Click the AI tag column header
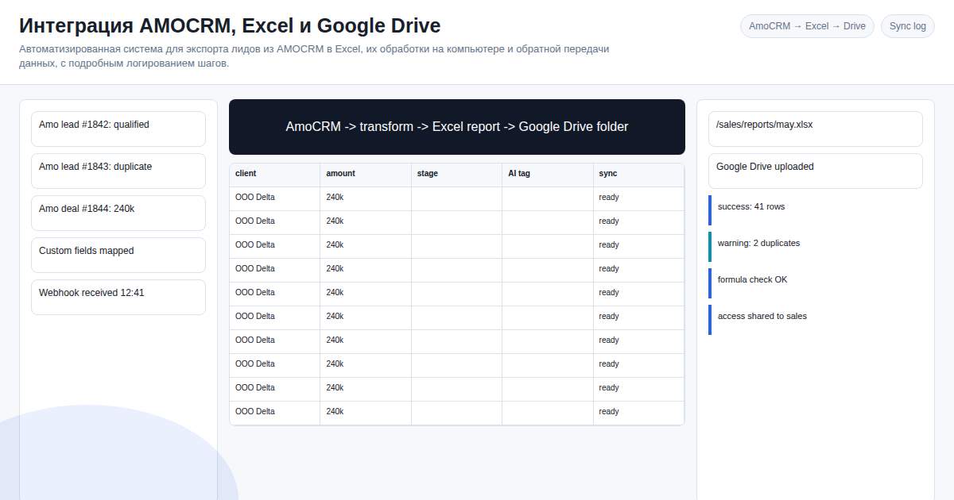The height and width of the screenshot is (500, 954). point(548,175)
